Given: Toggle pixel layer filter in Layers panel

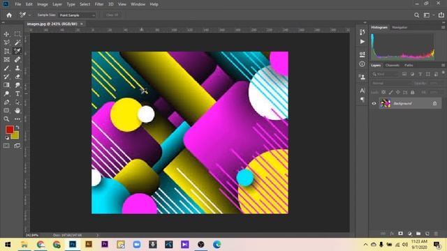Looking at the screenshot, I should coord(404,74).
